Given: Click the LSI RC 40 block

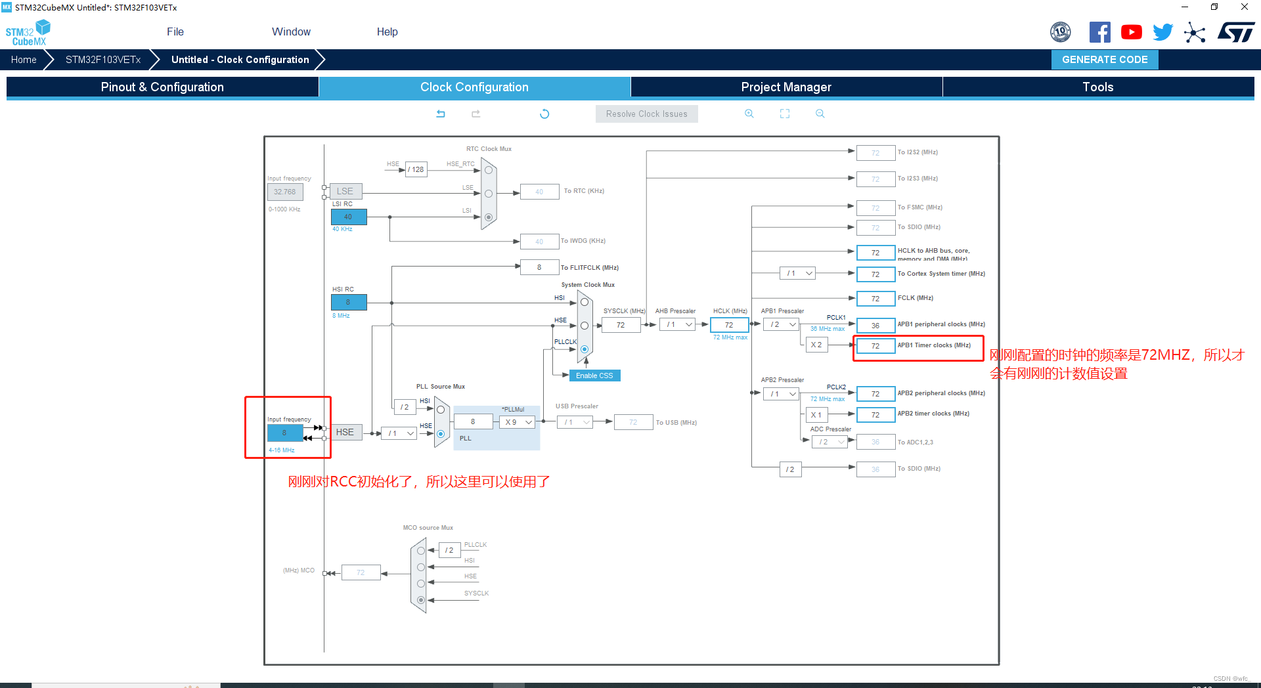Looking at the screenshot, I should pyautogui.click(x=349, y=217).
